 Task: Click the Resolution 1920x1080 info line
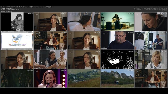coord(10,10)
